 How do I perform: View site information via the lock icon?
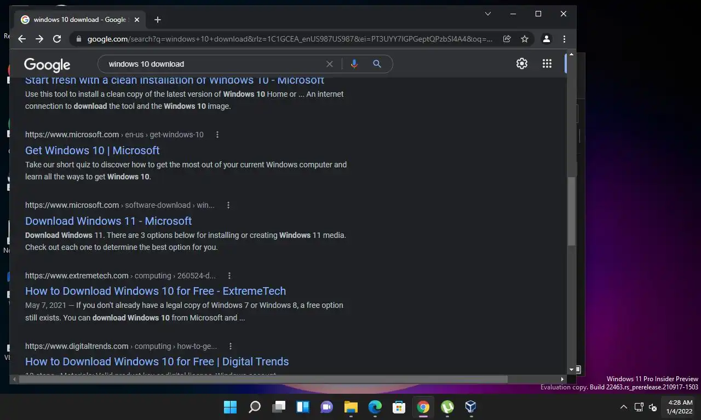tap(79, 39)
